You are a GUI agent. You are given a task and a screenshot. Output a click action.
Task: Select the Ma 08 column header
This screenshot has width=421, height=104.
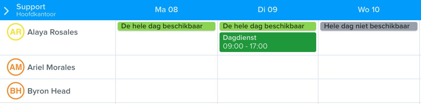(x=166, y=10)
